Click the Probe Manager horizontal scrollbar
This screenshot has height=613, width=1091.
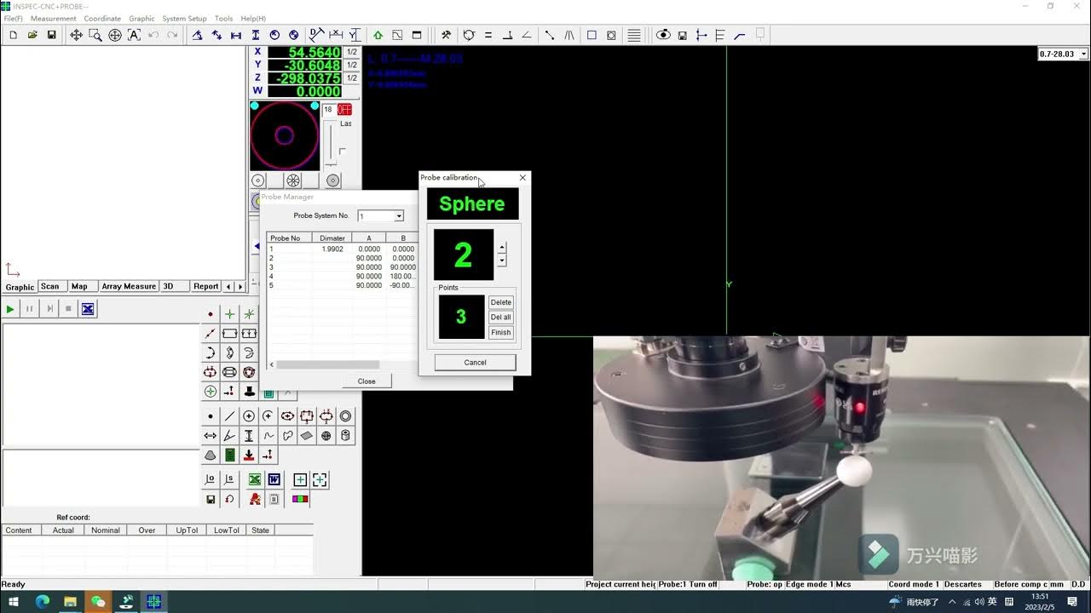328,364
